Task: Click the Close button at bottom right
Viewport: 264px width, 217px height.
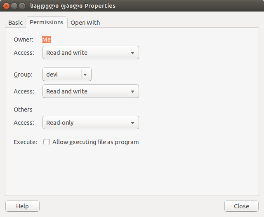Action: (x=241, y=206)
